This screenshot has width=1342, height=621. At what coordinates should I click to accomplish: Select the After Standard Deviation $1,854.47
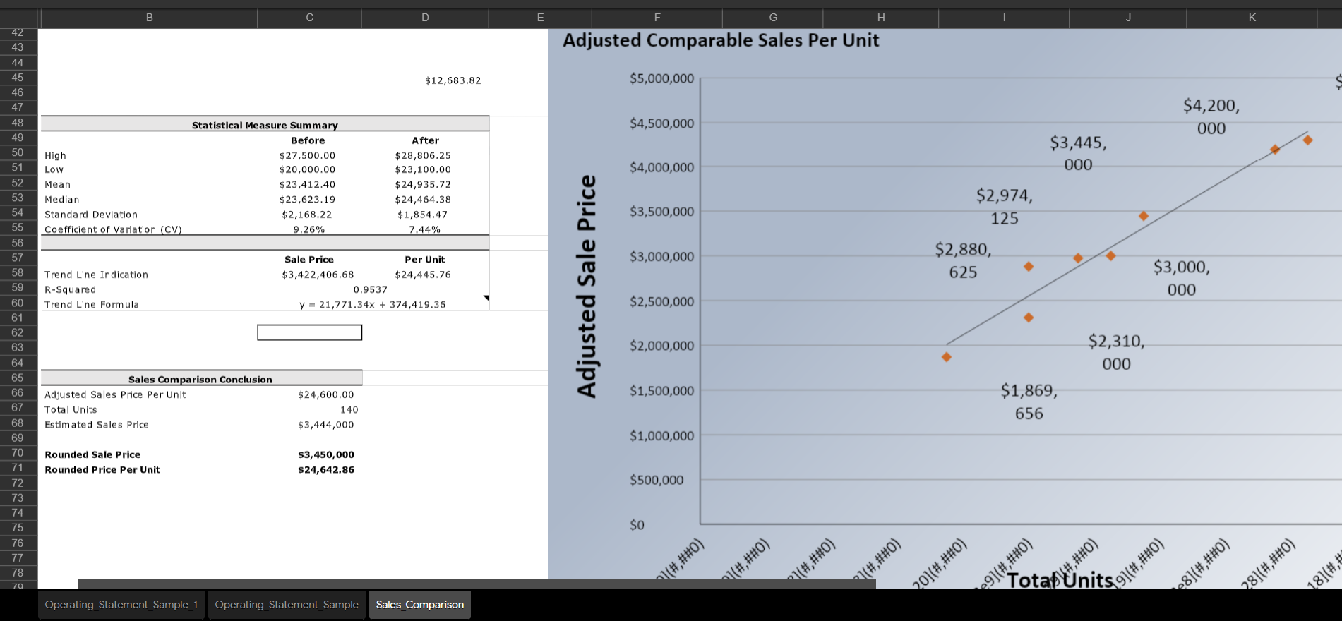(x=423, y=215)
